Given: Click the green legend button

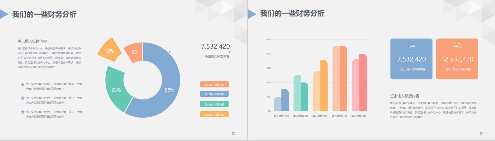Looking at the screenshot, I should pos(214,104).
